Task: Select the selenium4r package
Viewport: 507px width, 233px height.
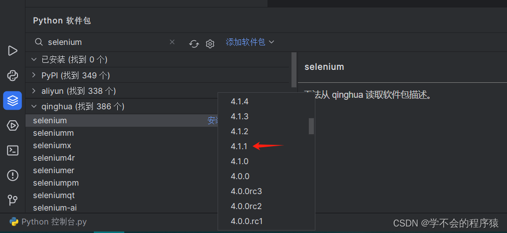Action: coord(54,158)
